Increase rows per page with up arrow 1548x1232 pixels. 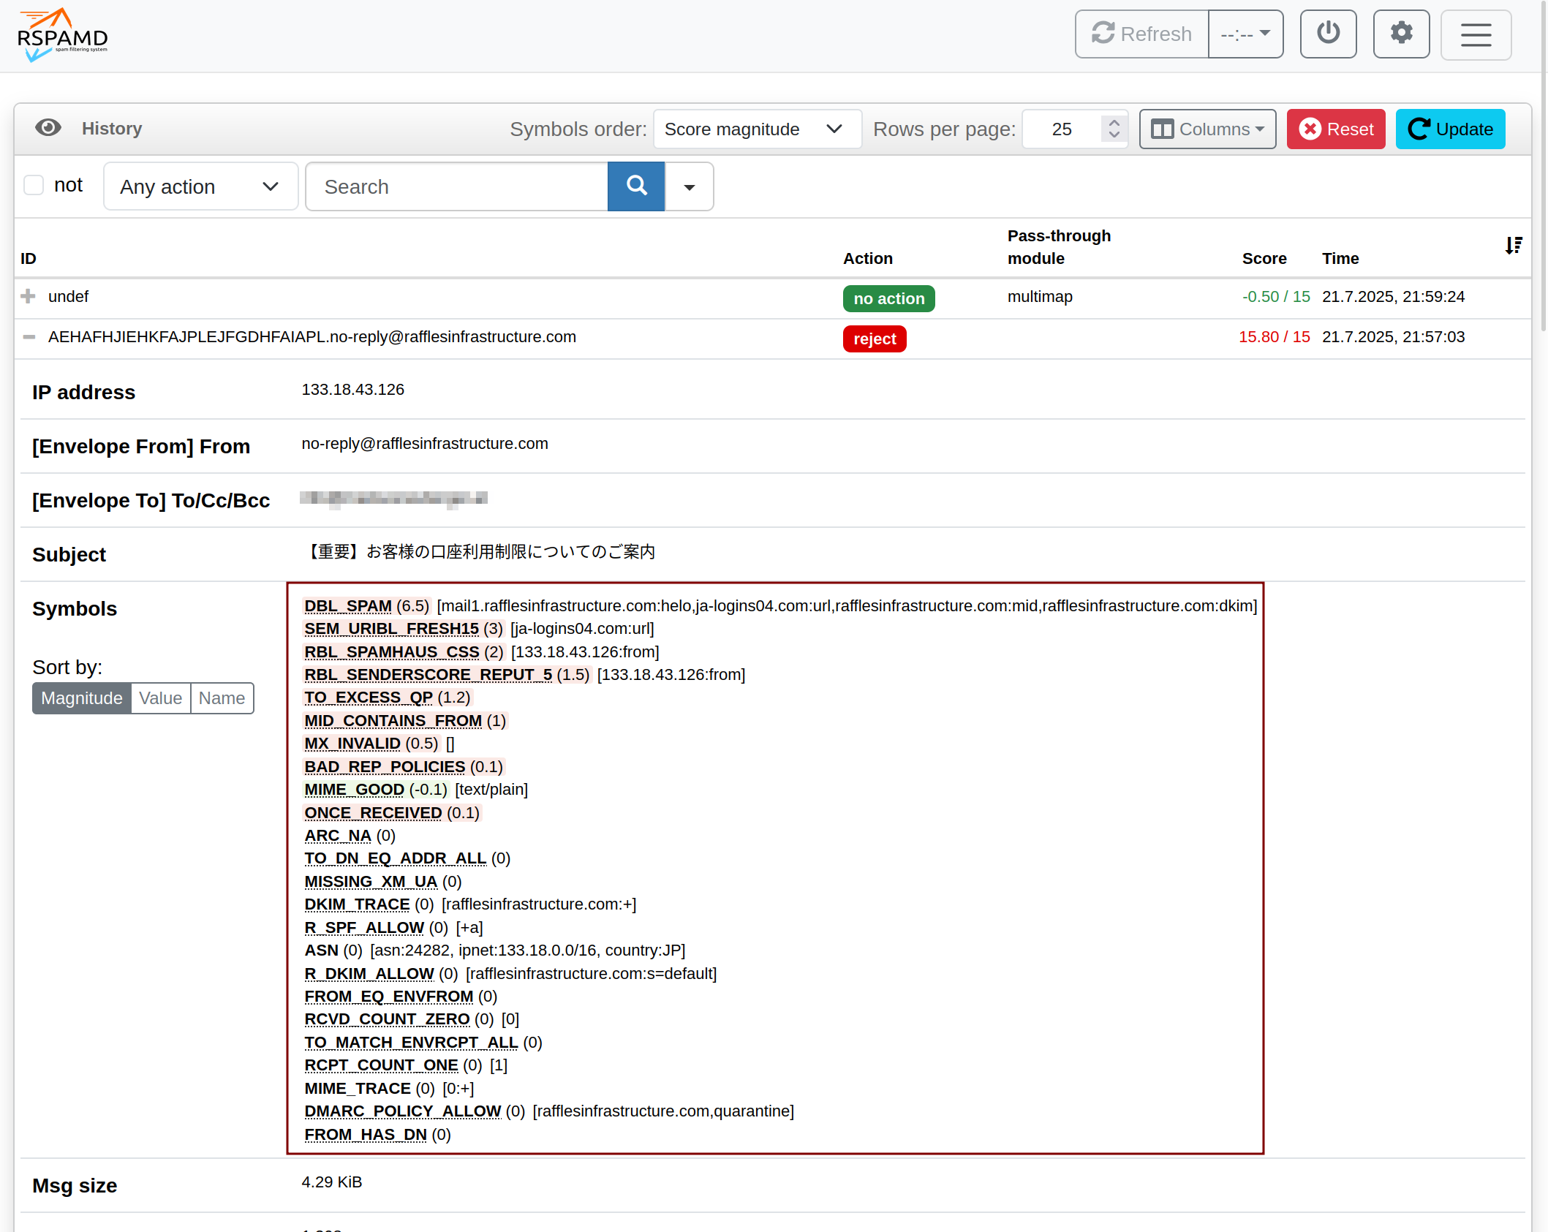click(1114, 122)
